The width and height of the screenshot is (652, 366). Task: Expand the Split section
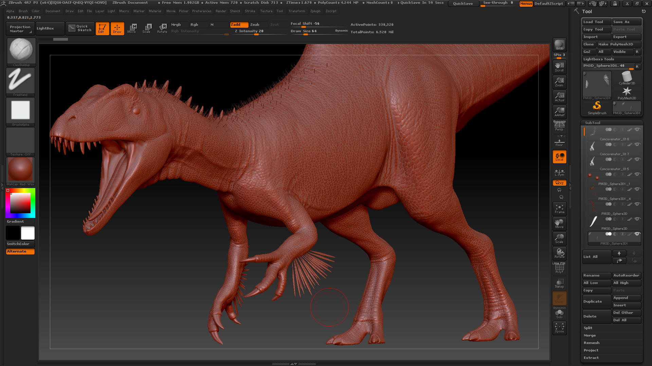(x=588, y=328)
